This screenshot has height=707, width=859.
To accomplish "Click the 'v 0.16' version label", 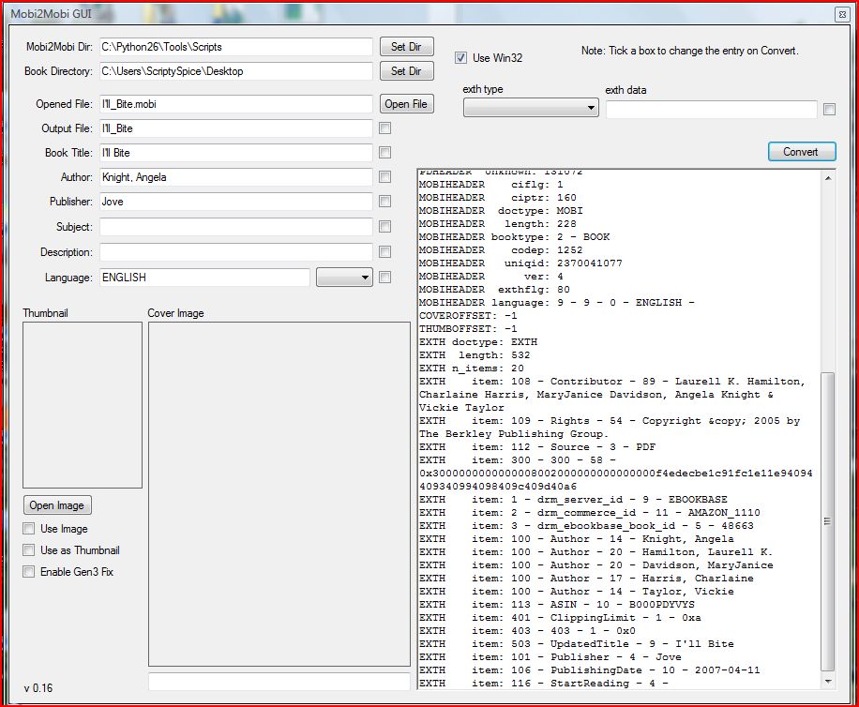I will tap(38, 688).
